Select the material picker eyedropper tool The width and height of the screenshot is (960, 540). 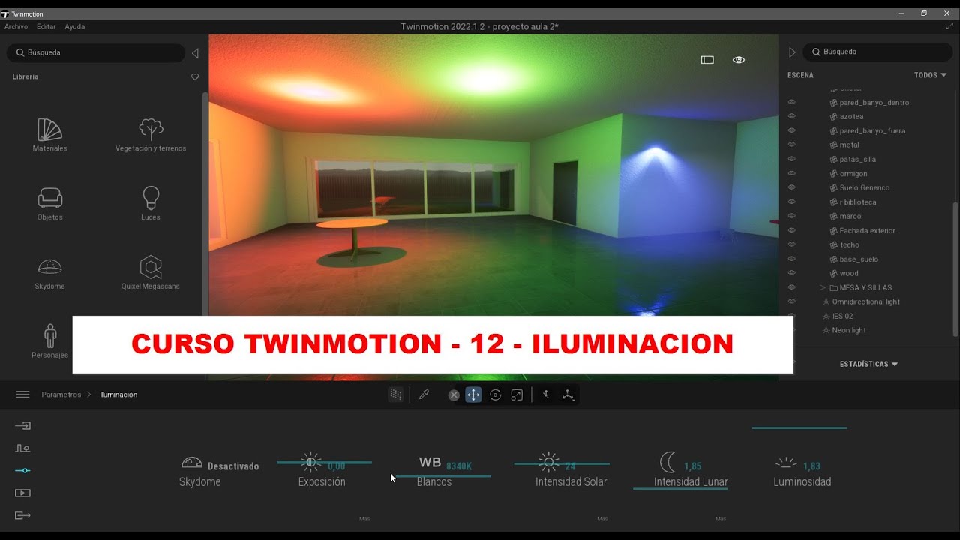point(424,394)
